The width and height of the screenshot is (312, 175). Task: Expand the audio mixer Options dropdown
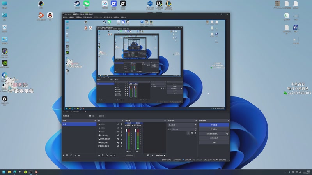(x=160, y=155)
